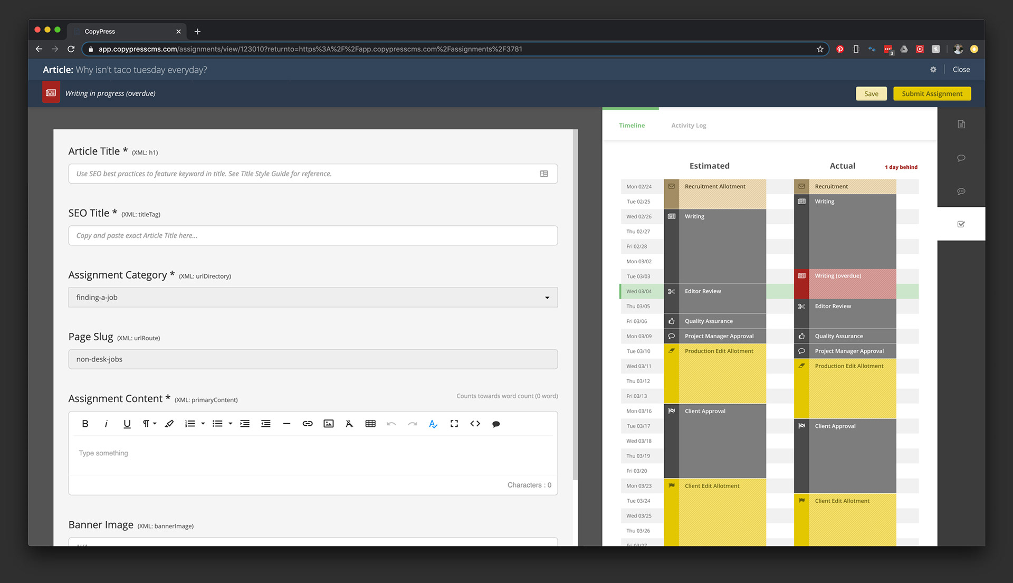Expand ordered list options arrow
The width and height of the screenshot is (1013, 583).
coord(203,424)
